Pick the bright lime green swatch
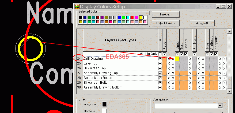235x113 pixels. pyautogui.click(x=124, y=18)
